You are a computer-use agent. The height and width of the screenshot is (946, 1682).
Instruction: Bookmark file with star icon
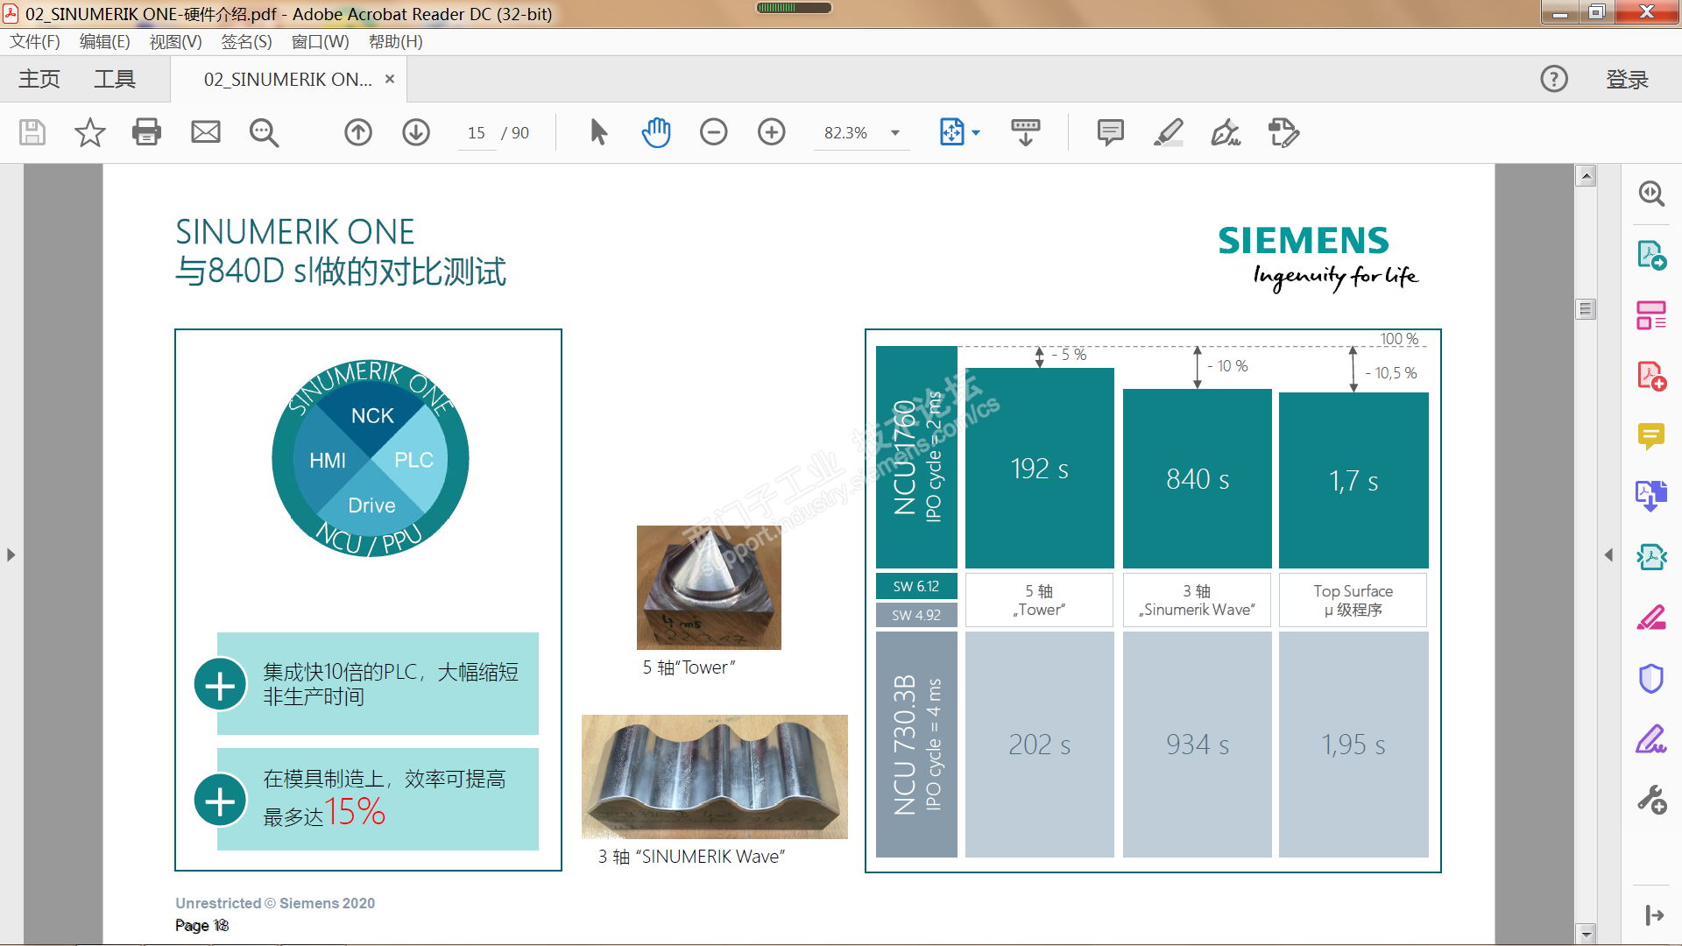[89, 132]
